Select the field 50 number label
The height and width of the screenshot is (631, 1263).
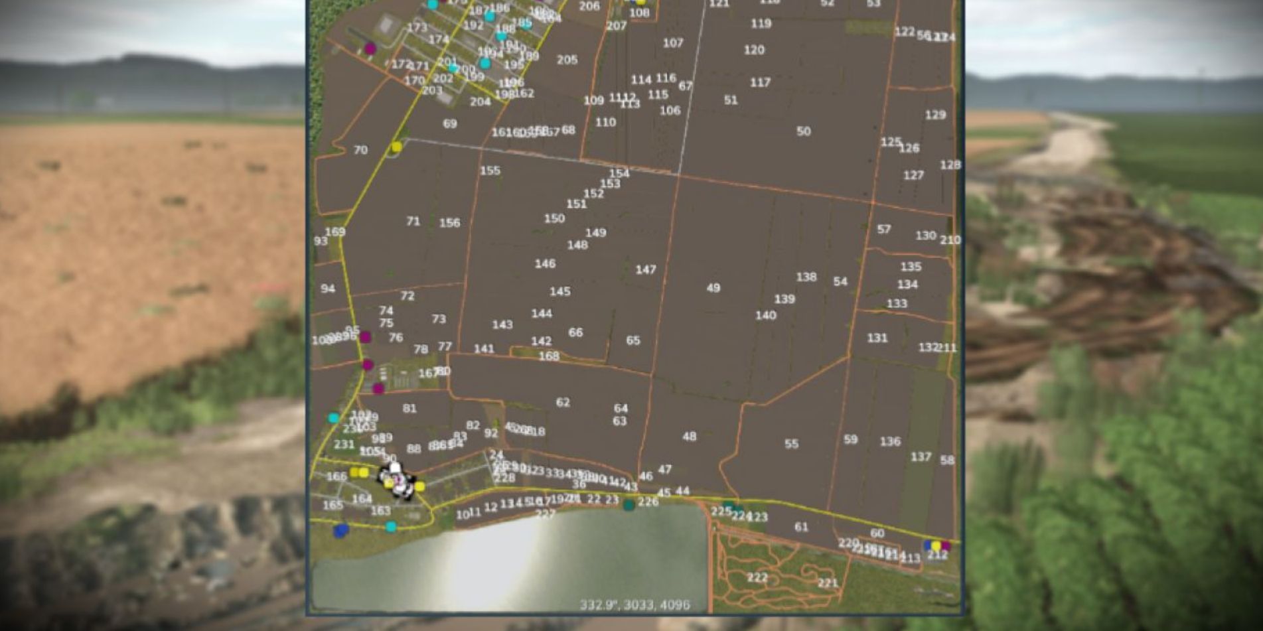point(804,131)
